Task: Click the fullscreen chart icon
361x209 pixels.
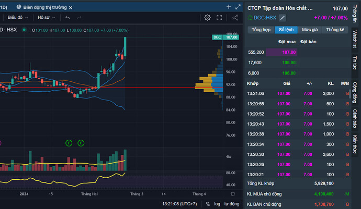Action: pyautogui.click(x=220, y=17)
